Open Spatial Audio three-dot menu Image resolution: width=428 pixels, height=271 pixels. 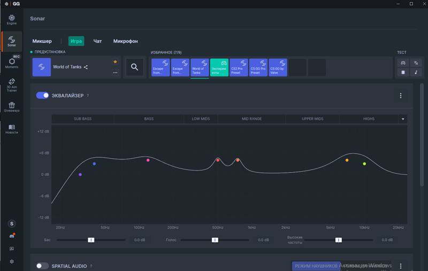[x=400, y=266]
